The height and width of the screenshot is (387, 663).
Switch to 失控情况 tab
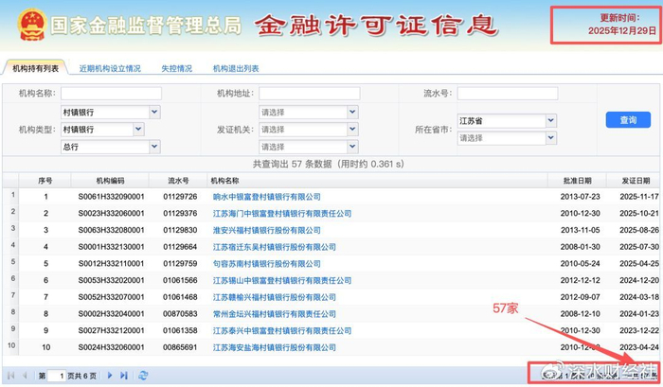tap(177, 68)
